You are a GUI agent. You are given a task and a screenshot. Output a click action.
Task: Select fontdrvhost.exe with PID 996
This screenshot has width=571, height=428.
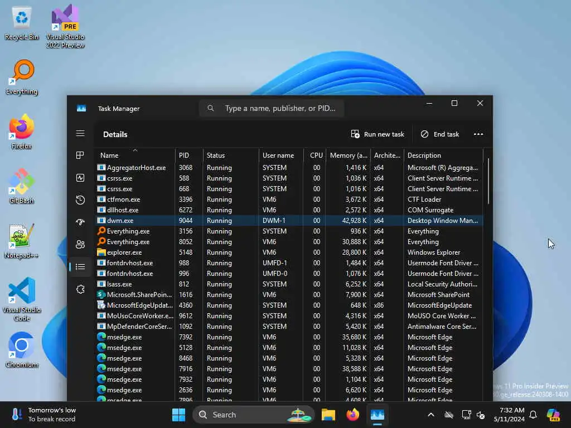(289, 273)
